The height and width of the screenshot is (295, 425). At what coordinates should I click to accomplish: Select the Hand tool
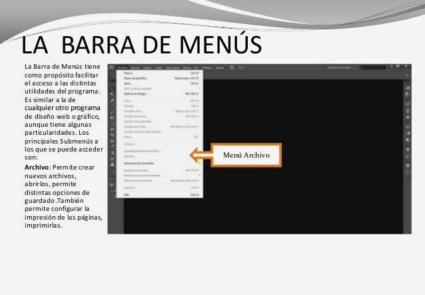112,165
